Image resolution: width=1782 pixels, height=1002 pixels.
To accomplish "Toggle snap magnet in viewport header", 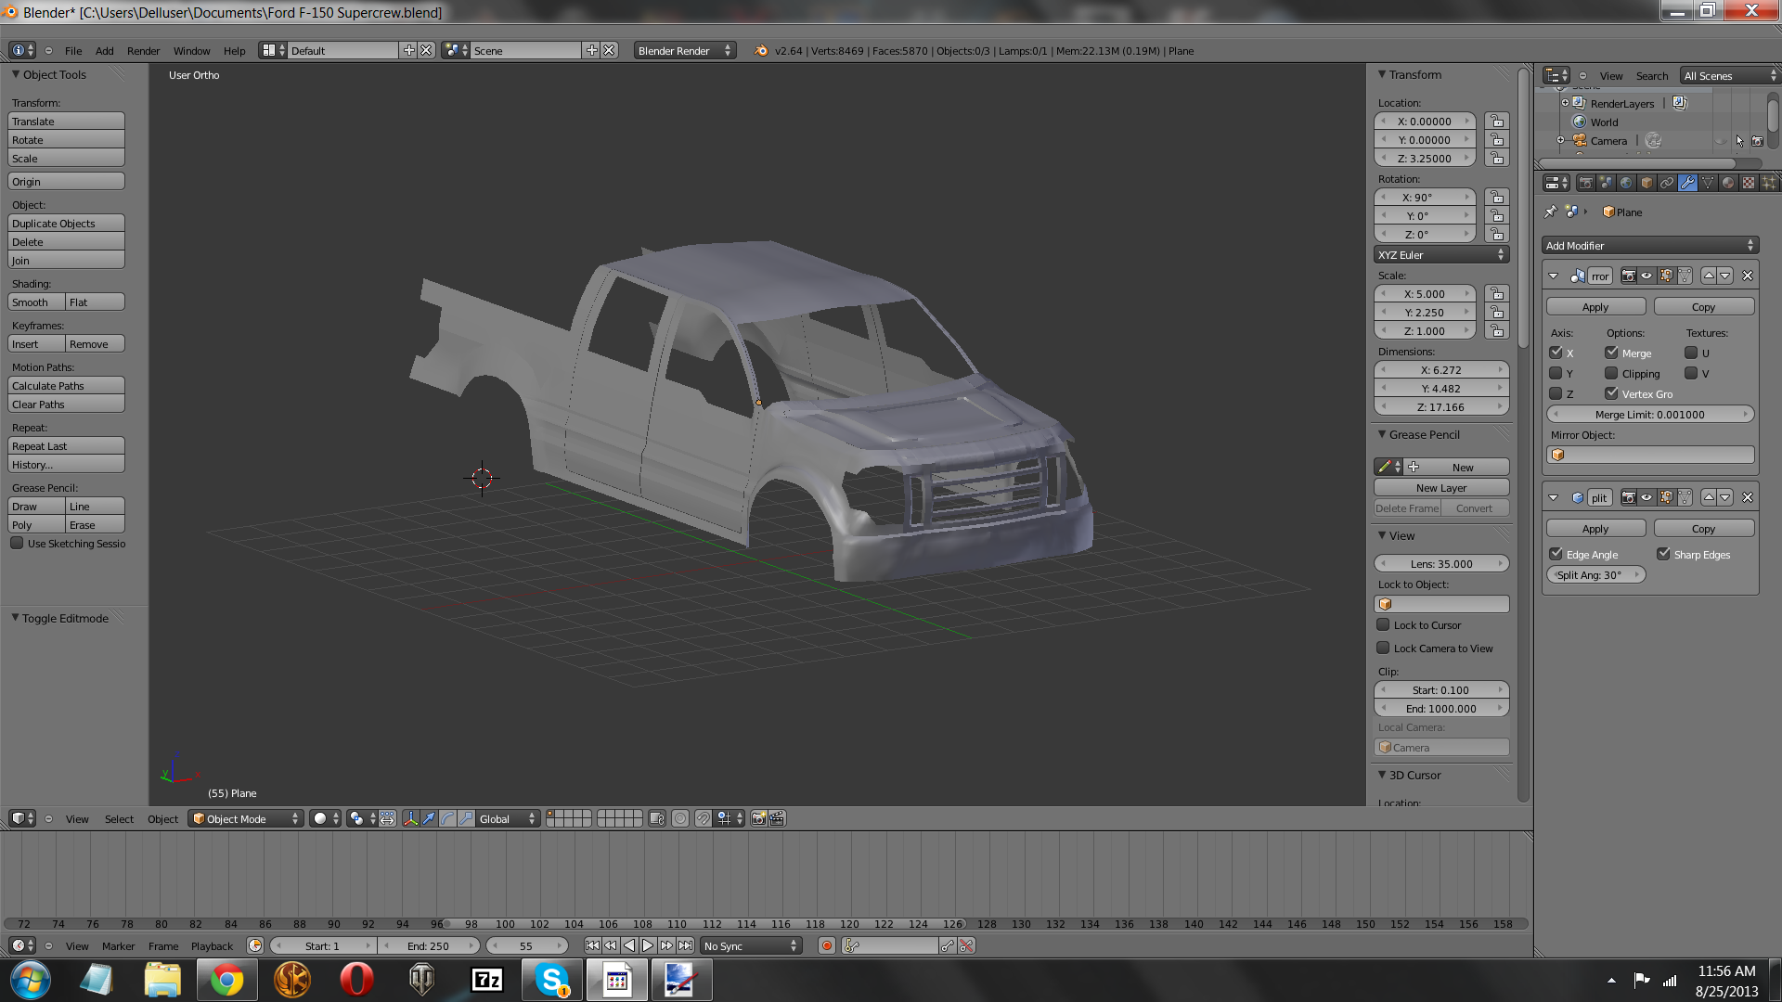I will coord(704,818).
